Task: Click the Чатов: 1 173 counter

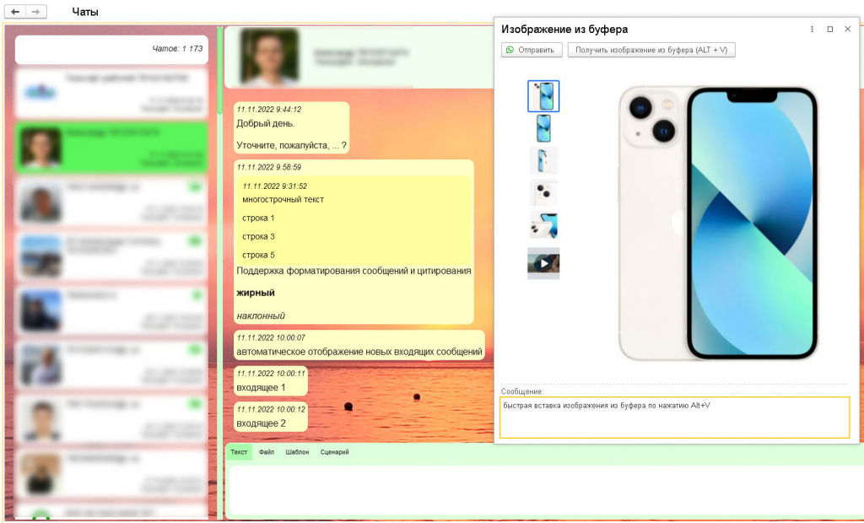Action: point(177,48)
